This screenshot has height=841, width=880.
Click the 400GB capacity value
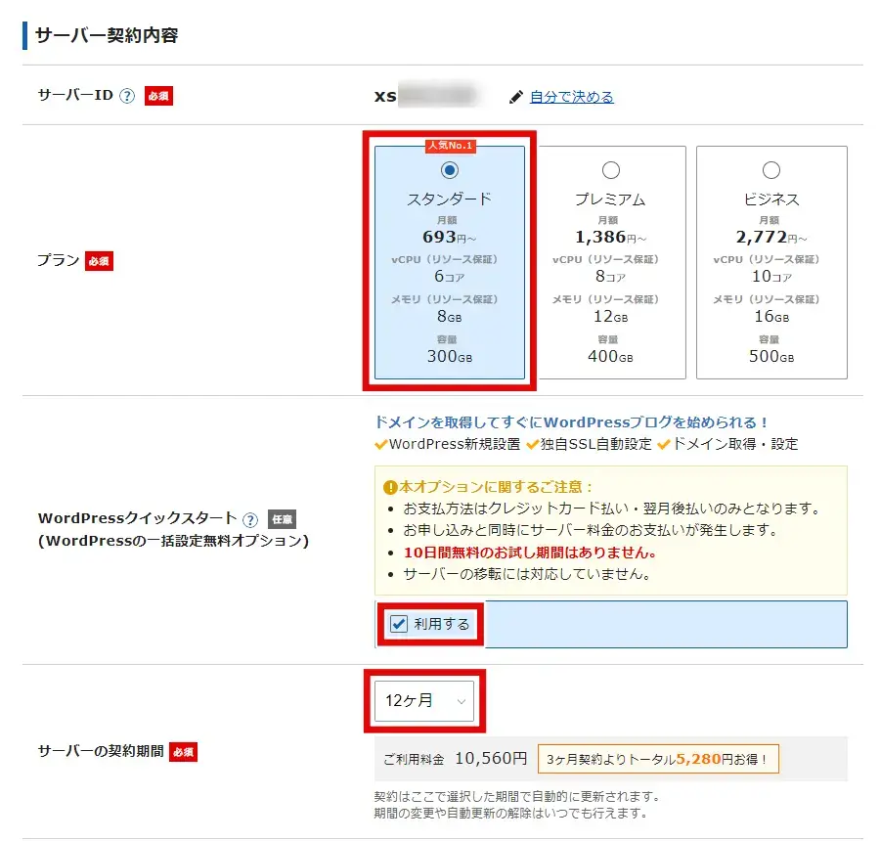610,356
